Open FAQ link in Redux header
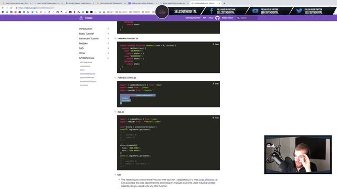The width and height of the screenshot is (337, 189). click(x=211, y=18)
